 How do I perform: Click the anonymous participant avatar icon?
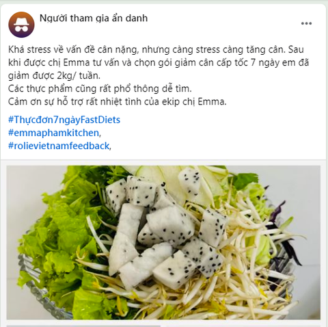click(21, 25)
